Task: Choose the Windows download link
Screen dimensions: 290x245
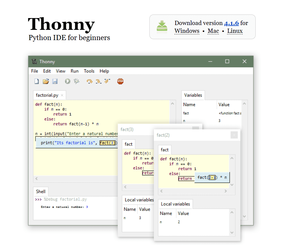Action: coord(187,31)
